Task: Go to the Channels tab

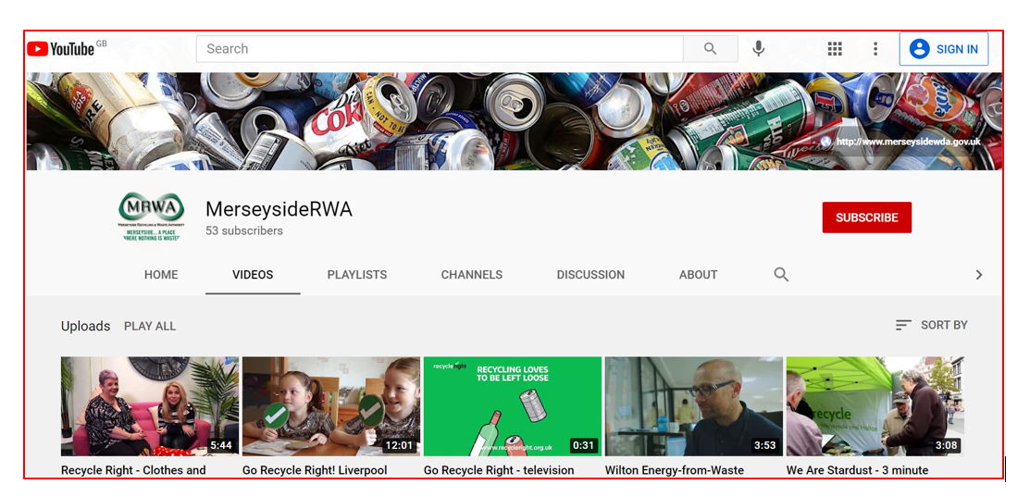Action: click(472, 275)
